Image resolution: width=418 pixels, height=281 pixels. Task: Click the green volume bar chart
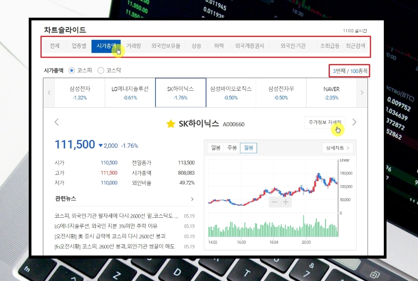coord(273,226)
